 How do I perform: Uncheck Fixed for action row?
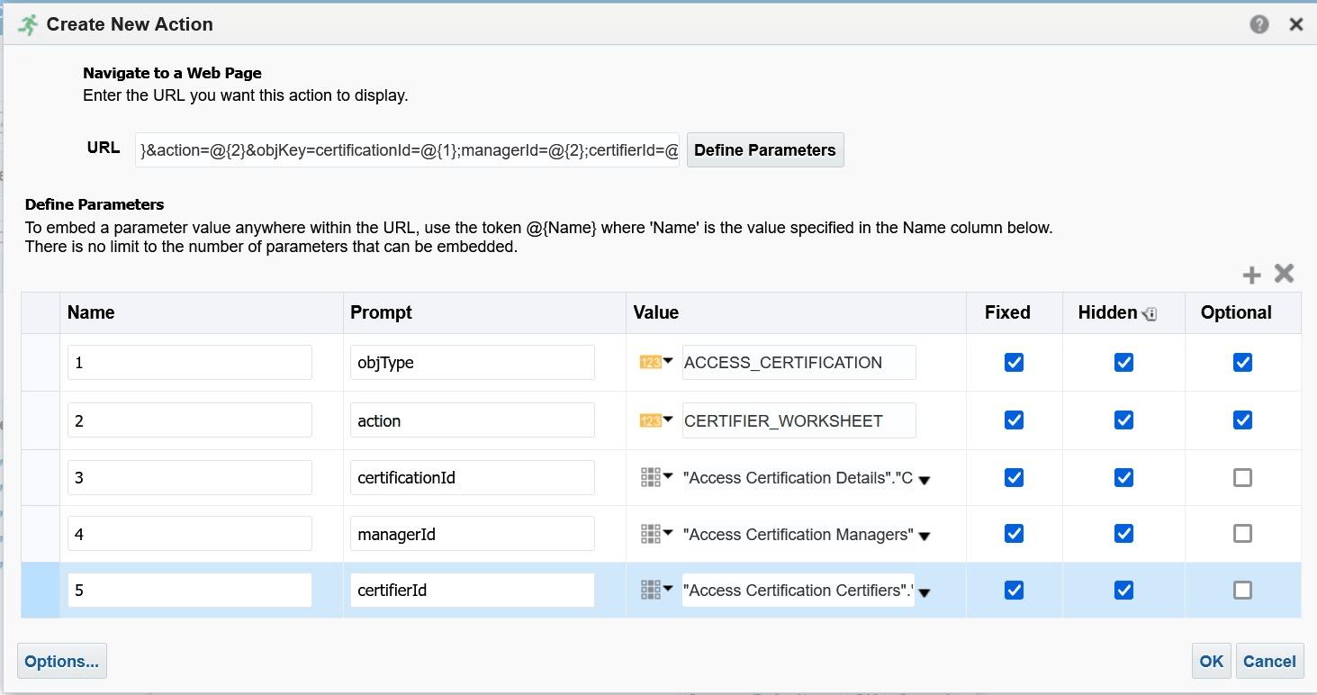point(1014,420)
